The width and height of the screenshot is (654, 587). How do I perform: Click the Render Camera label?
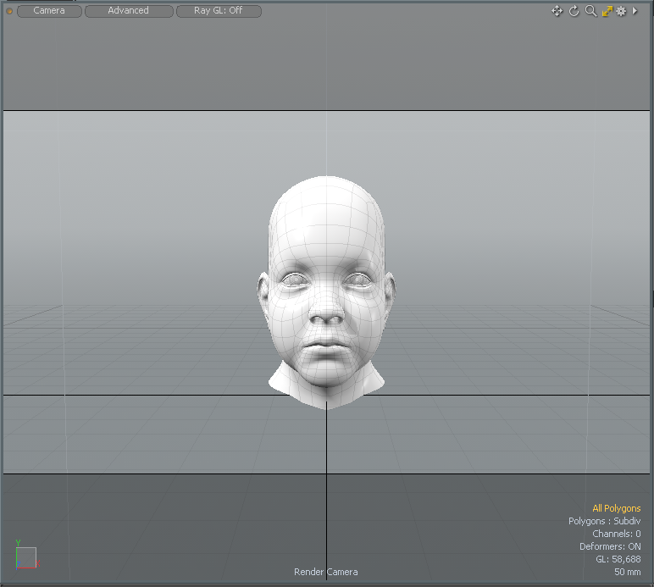point(326,572)
